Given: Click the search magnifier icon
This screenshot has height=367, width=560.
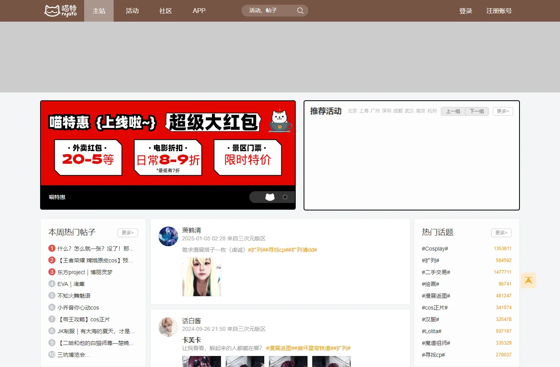Looking at the screenshot, I should click(x=300, y=11).
